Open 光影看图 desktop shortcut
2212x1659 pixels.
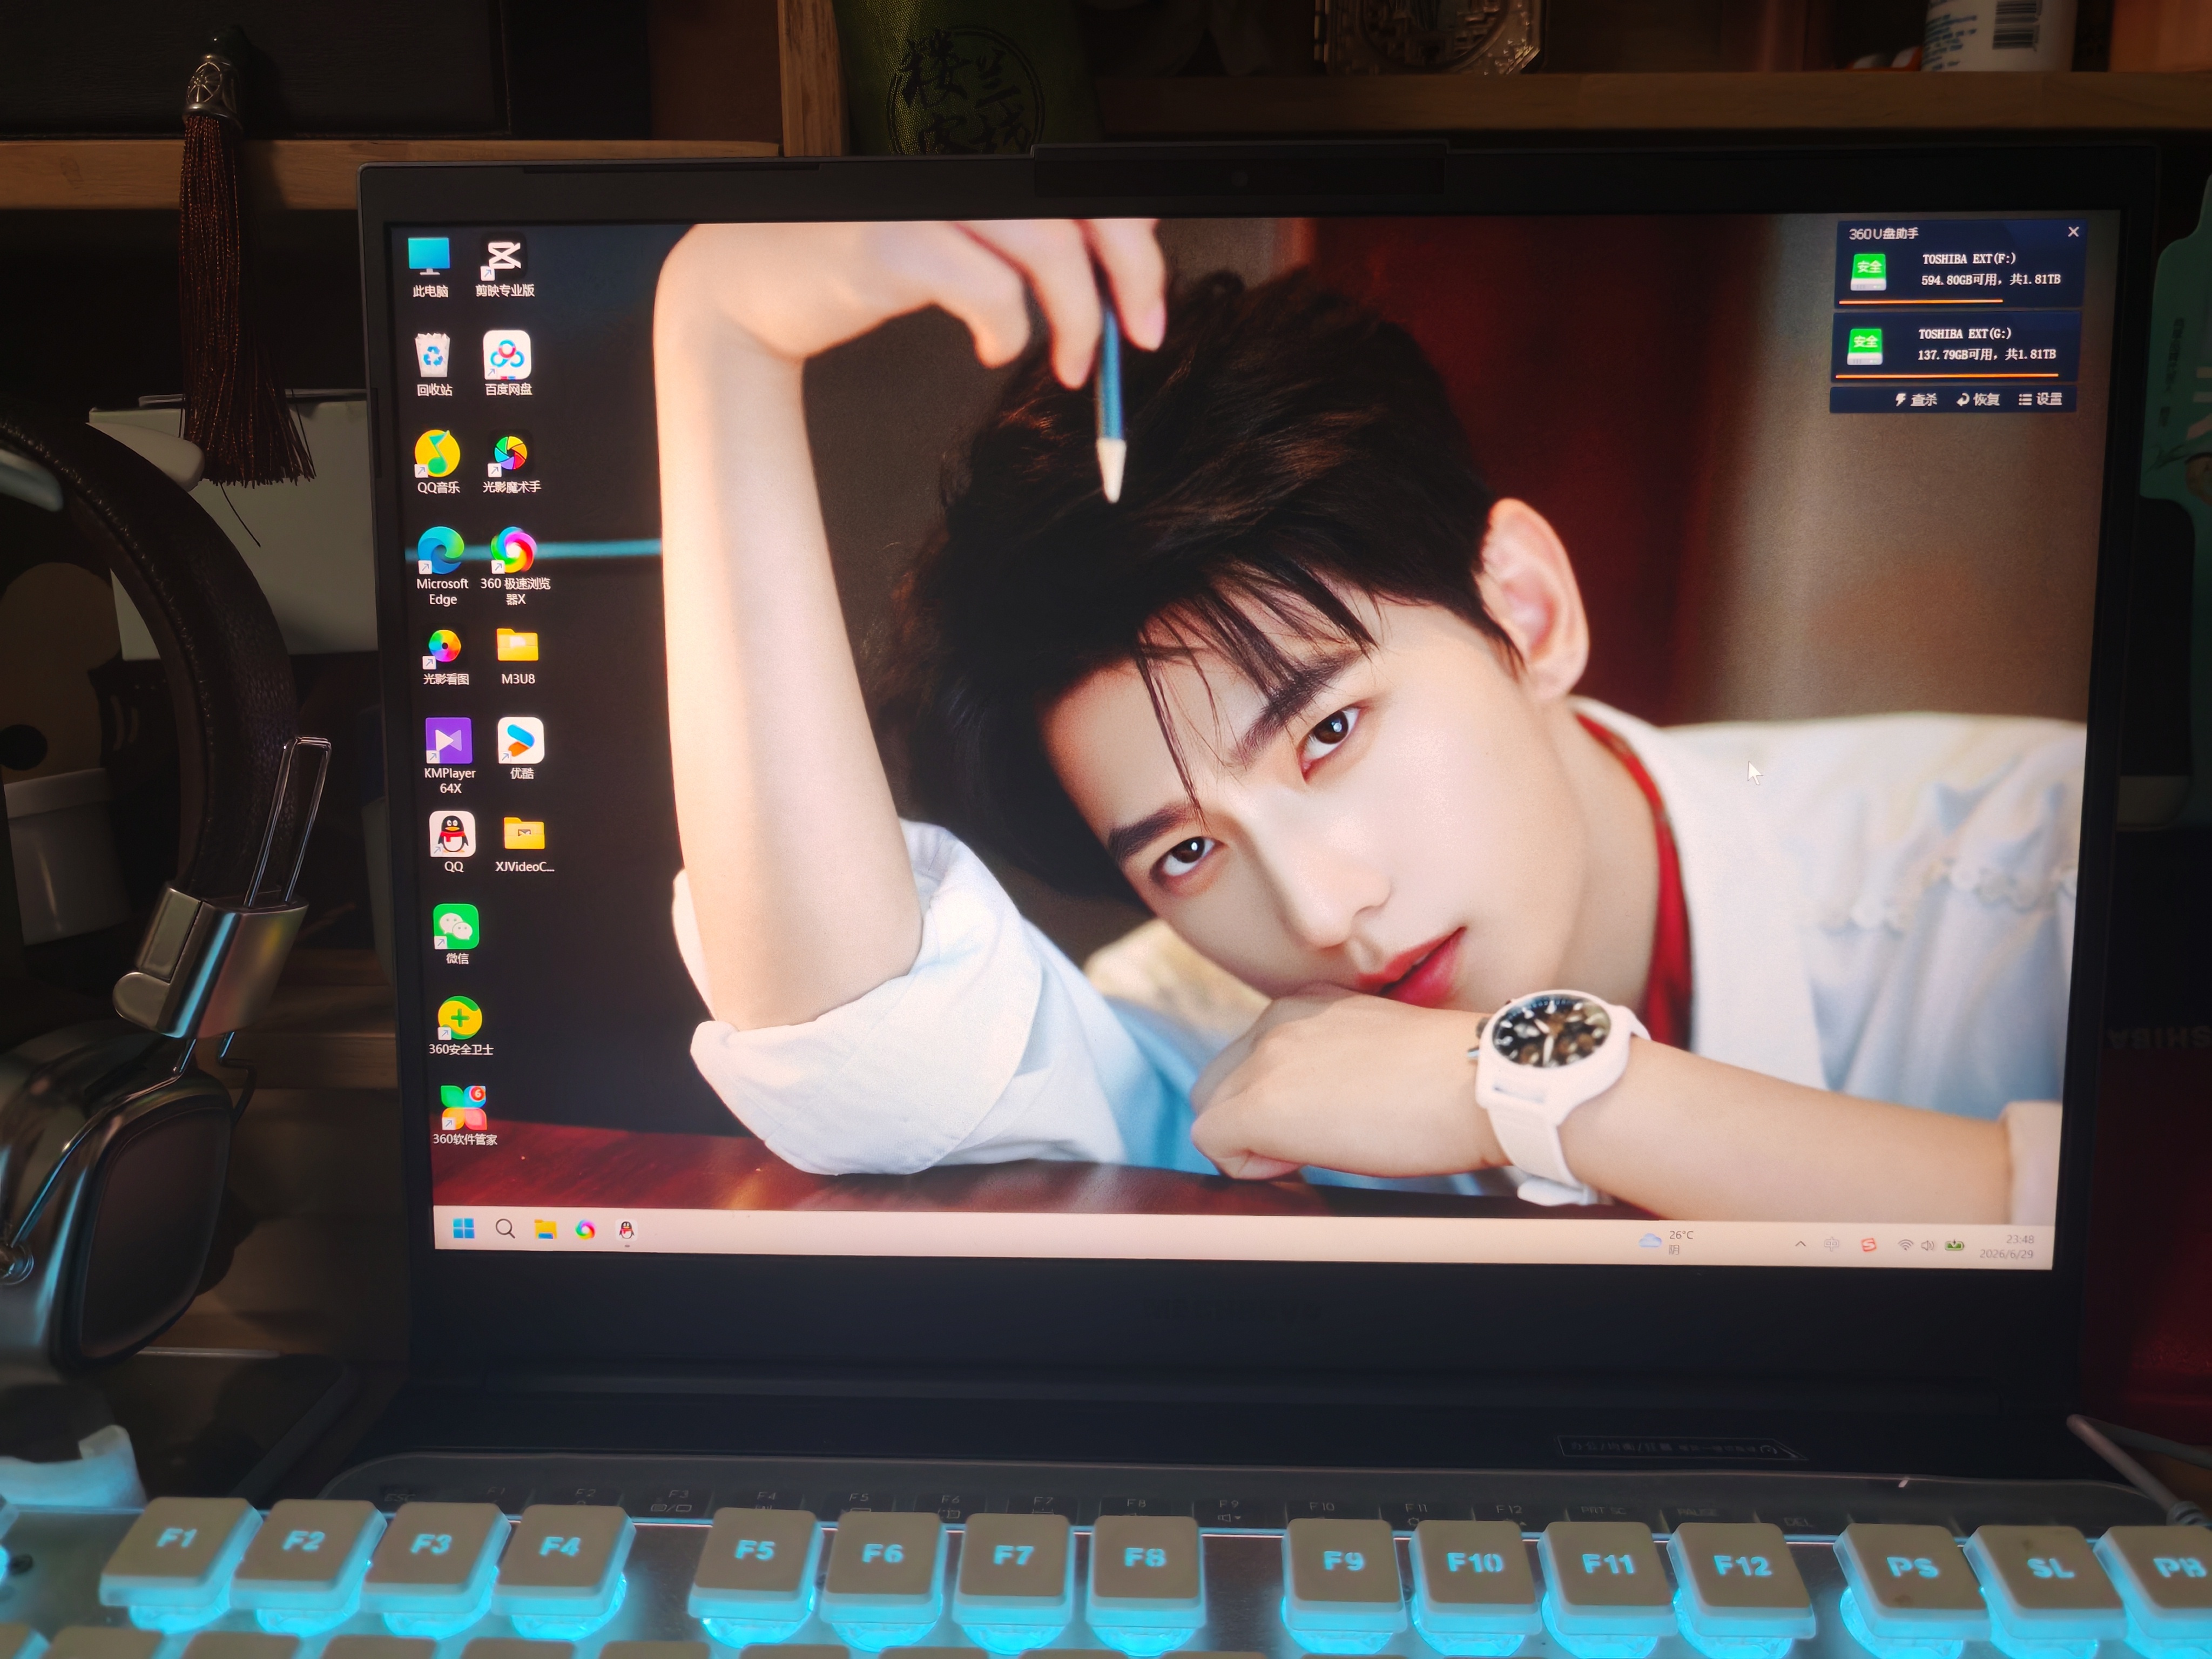[445, 656]
